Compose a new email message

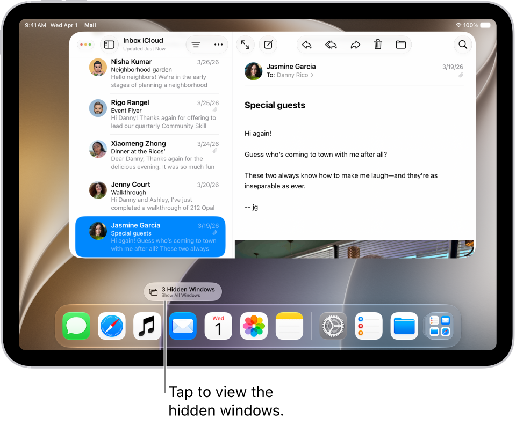(268, 45)
